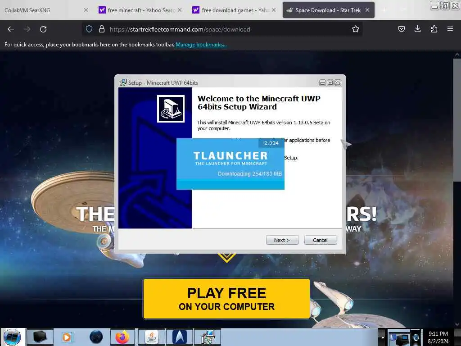Open the Setup installer taskbar icon
This screenshot has width=461, height=346.
pyautogui.click(x=208, y=337)
